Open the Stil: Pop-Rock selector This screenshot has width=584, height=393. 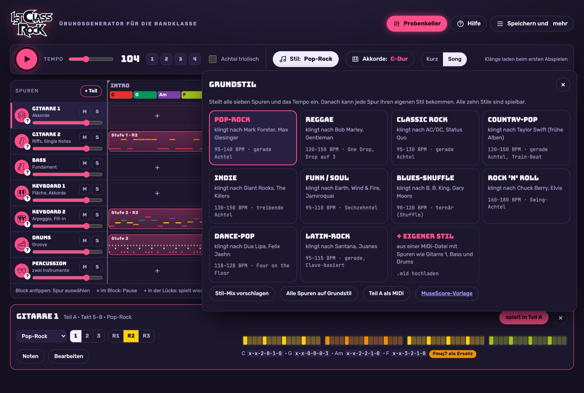[x=306, y=59]
